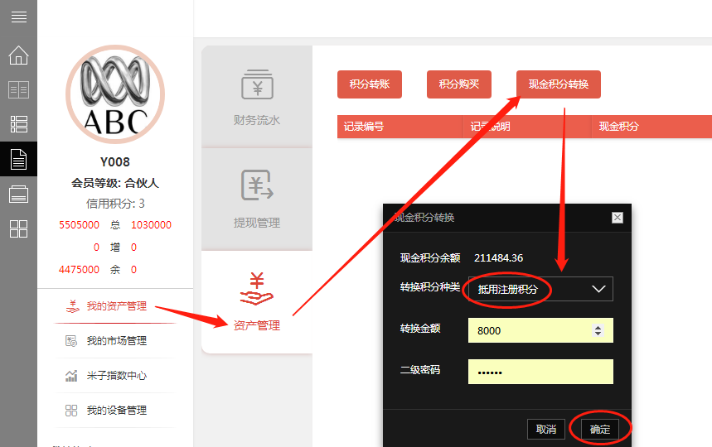The image size is (712, 447).
Task: Click the 现金积分转换 button
Action: pos(559,84)
